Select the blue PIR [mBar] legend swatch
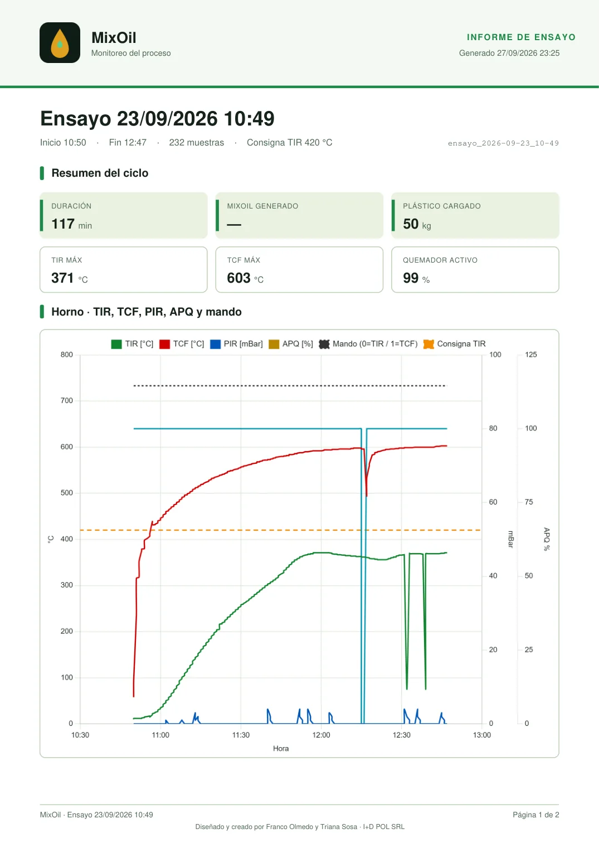 tap(215, 344)
